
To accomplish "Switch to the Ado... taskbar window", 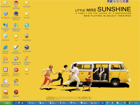I will (x=95, y=103).
